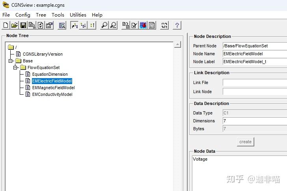Select the EquationDimension node
Screen dimensions: 287x191
click(50, 74)
